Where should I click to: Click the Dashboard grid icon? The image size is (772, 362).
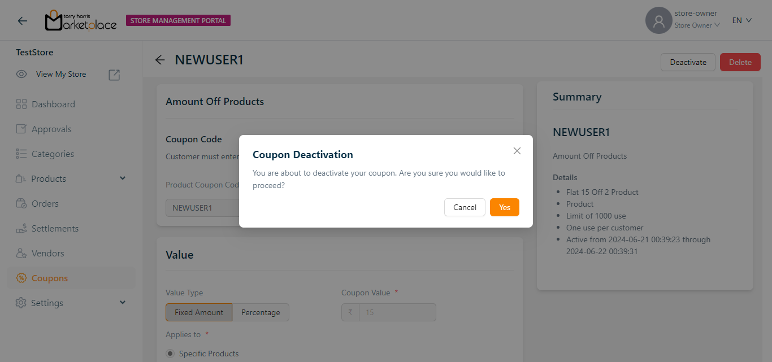point(21,104)
